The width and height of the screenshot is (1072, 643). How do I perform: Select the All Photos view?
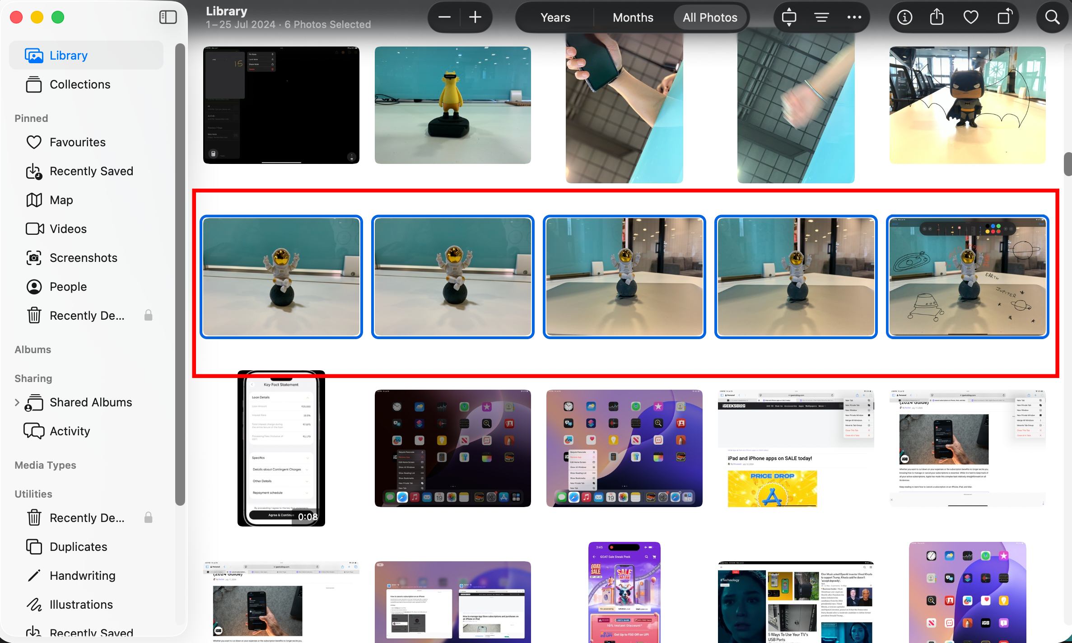[710, 18]
